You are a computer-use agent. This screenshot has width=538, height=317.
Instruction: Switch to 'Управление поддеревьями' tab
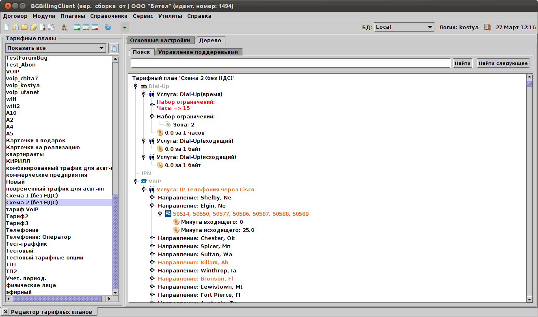[x=198, y=52]
